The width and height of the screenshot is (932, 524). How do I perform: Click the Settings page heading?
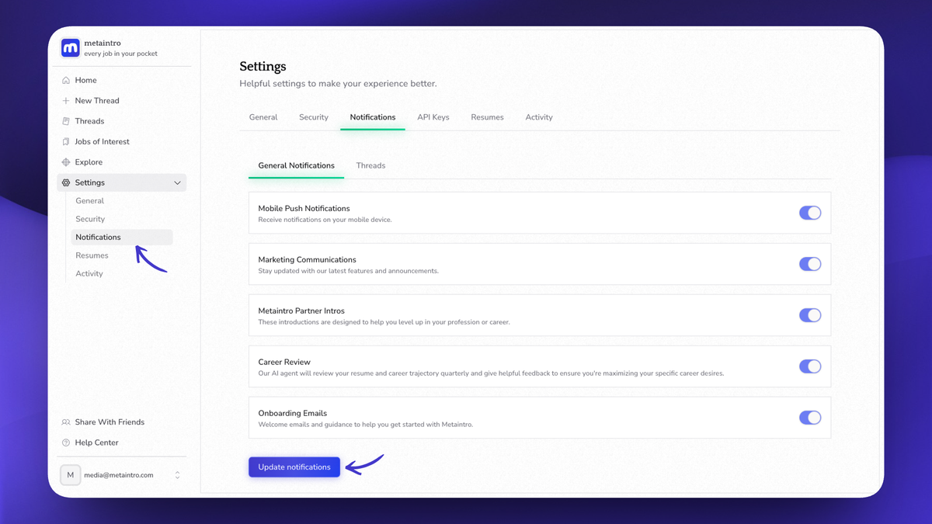tap(263, 67)
